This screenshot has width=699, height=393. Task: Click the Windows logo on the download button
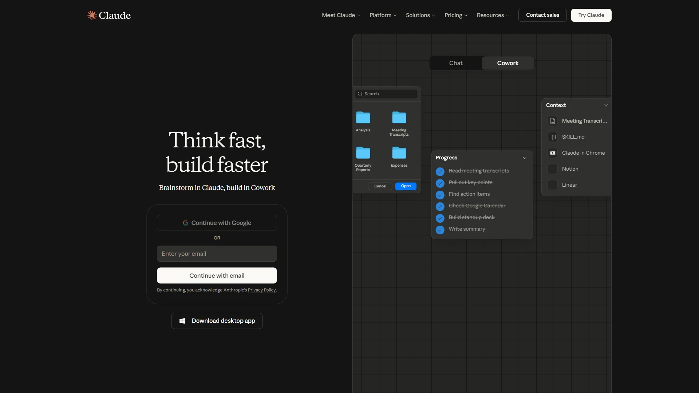pos(182,321)
